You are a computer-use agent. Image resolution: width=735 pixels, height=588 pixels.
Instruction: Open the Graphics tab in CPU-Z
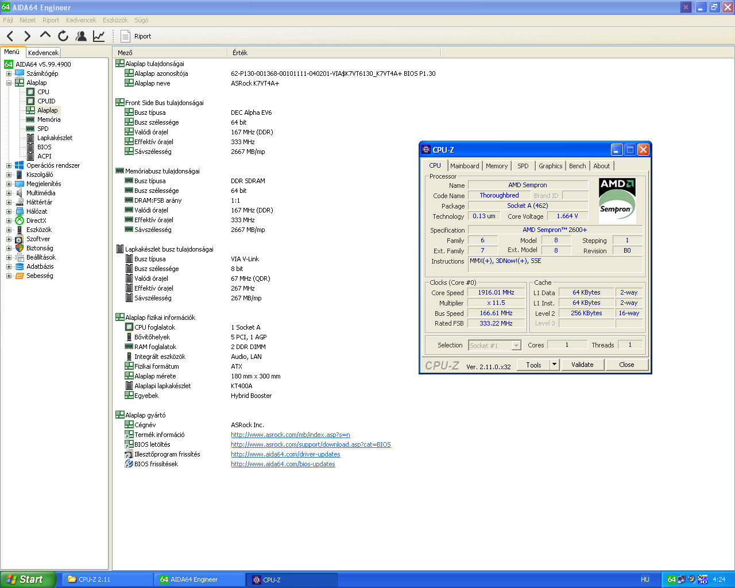(550, 166)
